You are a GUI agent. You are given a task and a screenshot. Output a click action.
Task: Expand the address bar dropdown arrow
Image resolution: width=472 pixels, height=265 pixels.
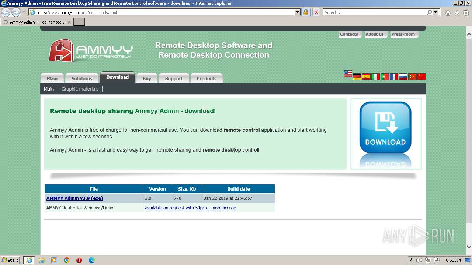(x=298, y=12)
